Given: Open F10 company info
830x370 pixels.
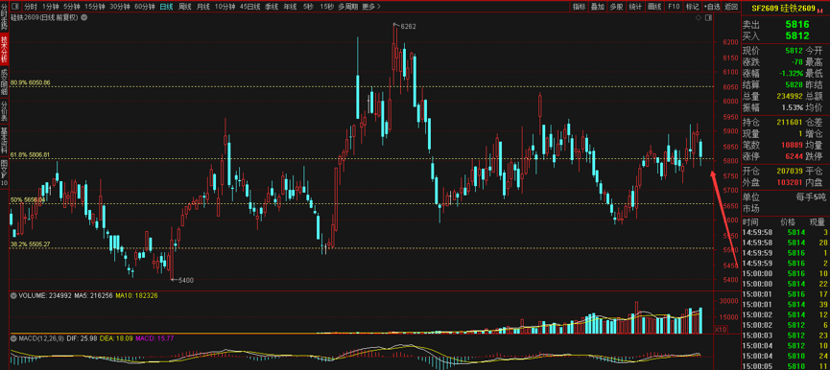Looking at the screenshot, I should [x=674, y=7].
